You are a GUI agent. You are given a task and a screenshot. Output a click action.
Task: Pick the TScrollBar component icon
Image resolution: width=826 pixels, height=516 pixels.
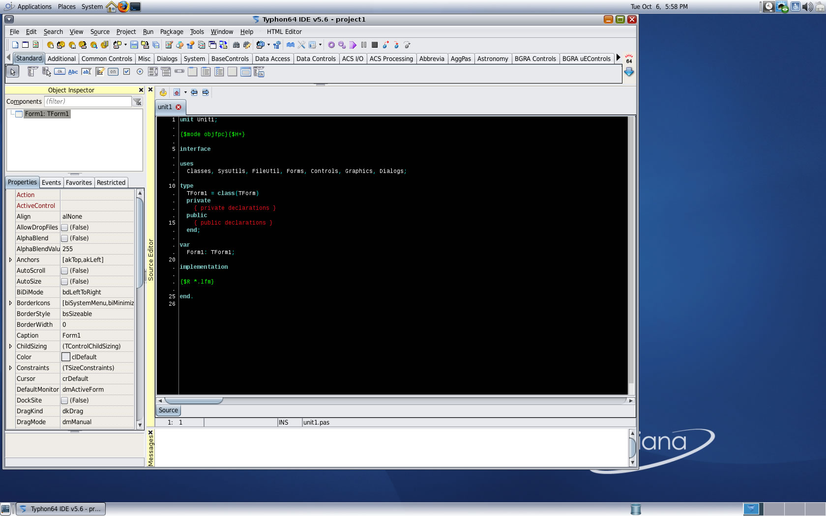(179, 72)
